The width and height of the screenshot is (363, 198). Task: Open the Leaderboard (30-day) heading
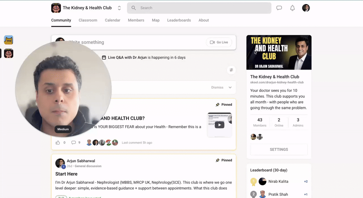point(269,170)
